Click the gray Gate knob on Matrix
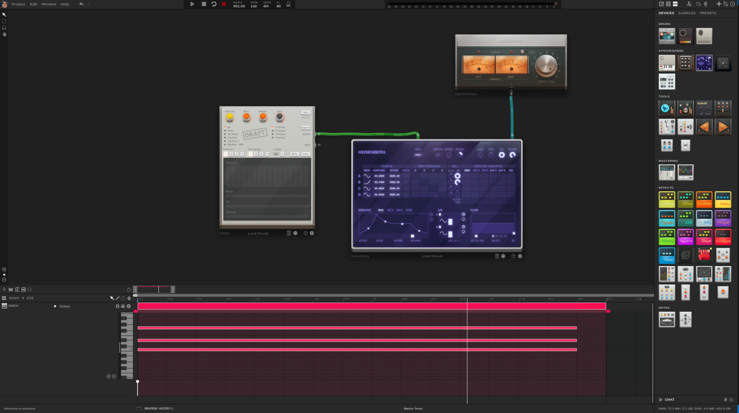This screenshot has height=413, width=739. [280, 117]
